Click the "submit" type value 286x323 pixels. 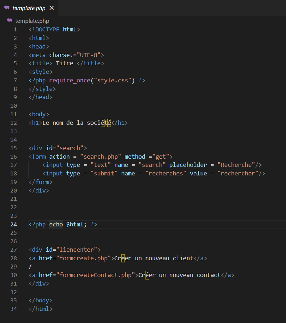[104, 174]
